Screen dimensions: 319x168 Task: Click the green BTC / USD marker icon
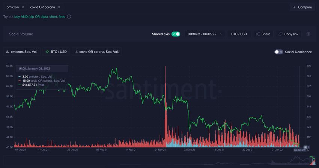pos(47,52)
